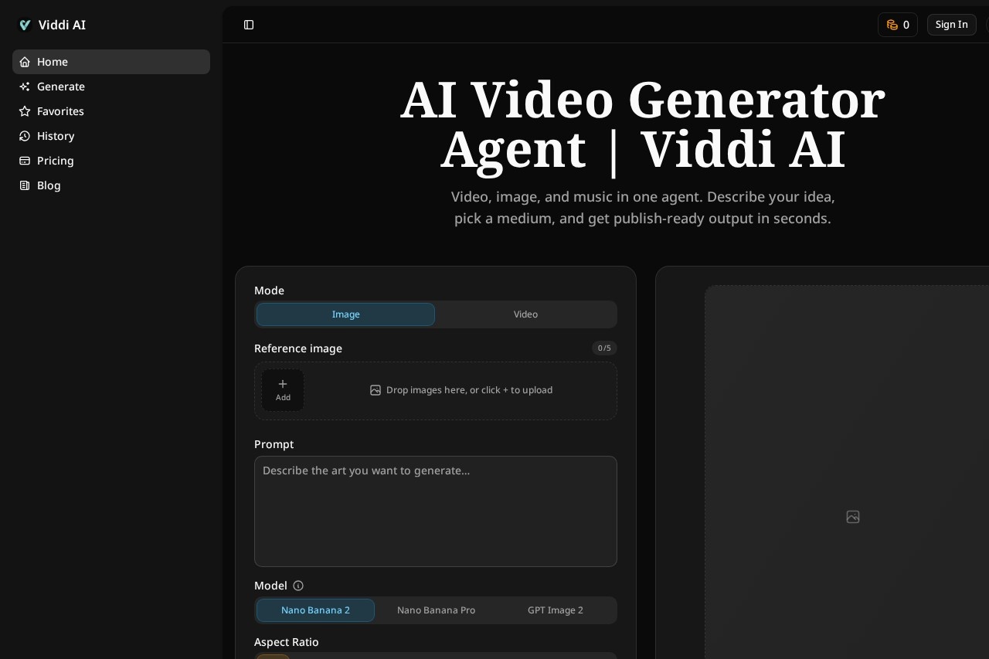Image resolution: width=989 pixels, height=659 pixels.
Task: Open History from the sidebar
Action: (111, 136)
